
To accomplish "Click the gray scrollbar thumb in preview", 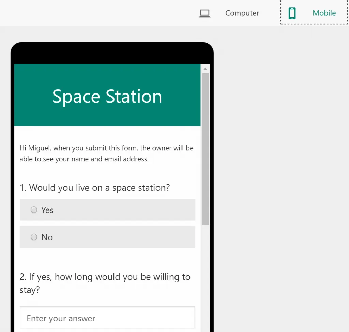I will [205, 149].
